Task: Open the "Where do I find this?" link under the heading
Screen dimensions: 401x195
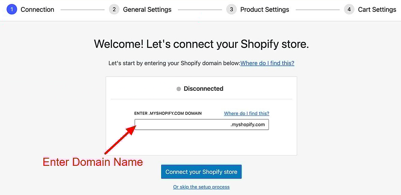Action: [x=267, y=63]
